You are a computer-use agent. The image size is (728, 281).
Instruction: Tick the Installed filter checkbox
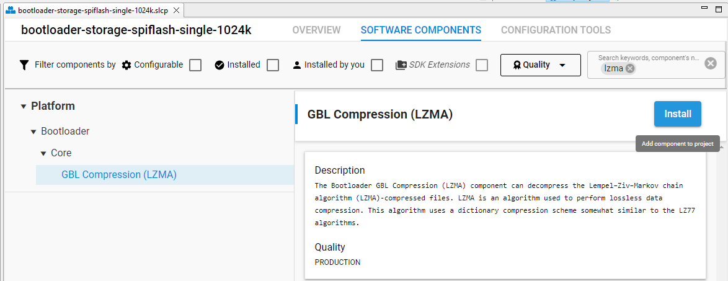273,65
